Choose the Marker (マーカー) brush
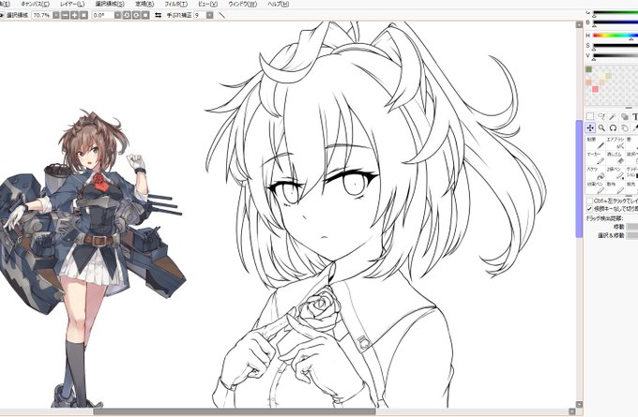Viewport: 638px width, 417px height. pyautogui.click(x=595, y=157)
